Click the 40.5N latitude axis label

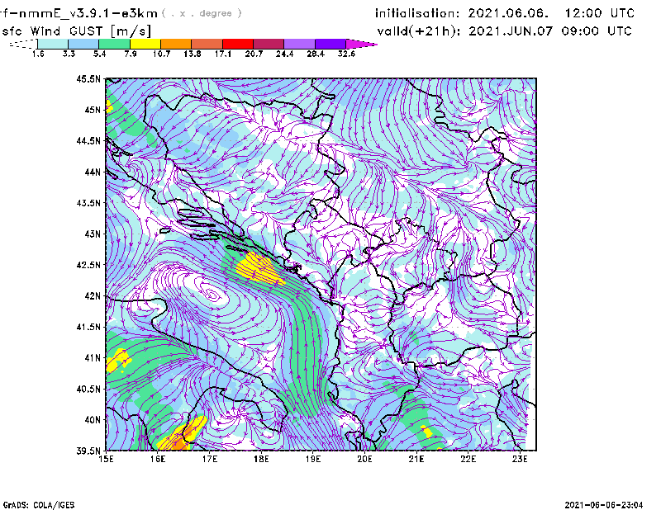tap(88, 390)
